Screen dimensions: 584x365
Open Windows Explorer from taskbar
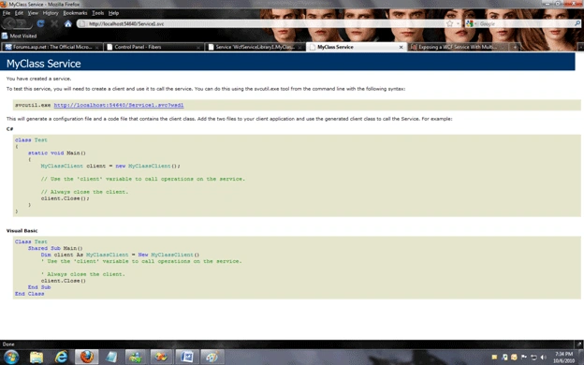(36, 358)
